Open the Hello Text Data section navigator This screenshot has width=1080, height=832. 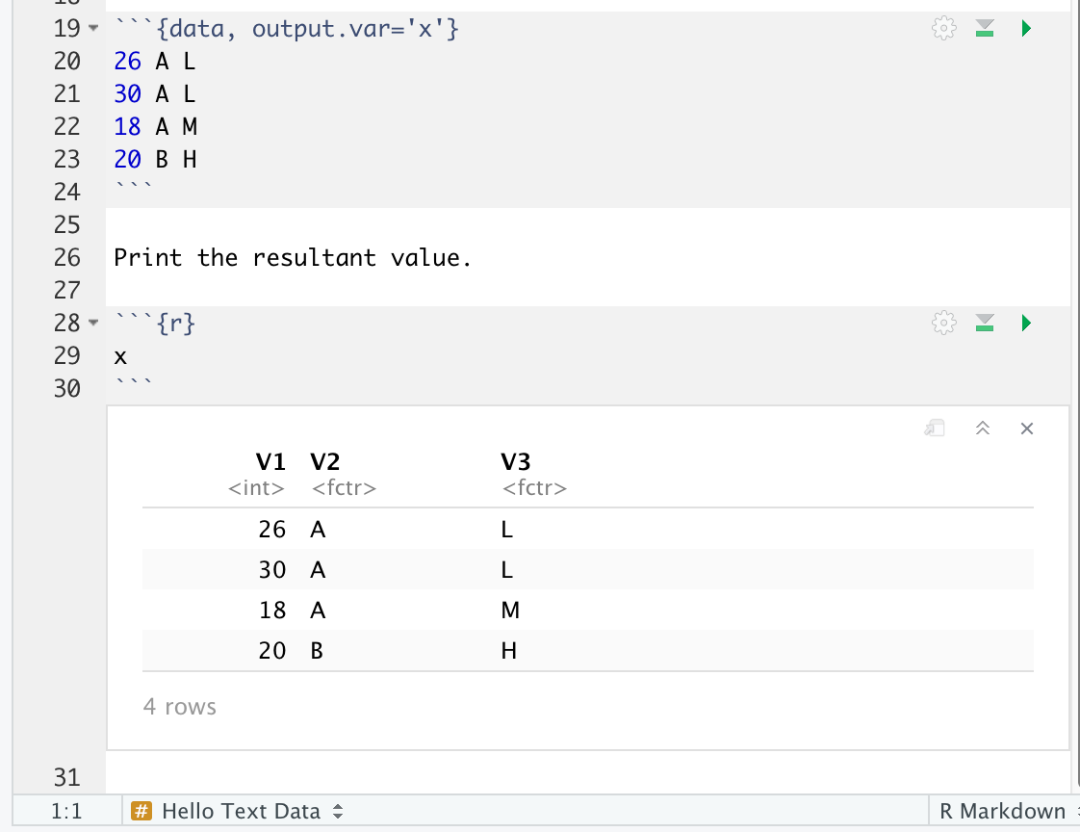pos(241,811)
